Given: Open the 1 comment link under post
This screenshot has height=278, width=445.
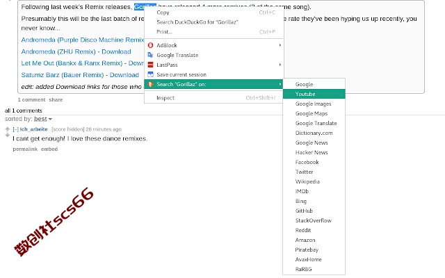Looking at the screenshot, I should pos(31,100).
